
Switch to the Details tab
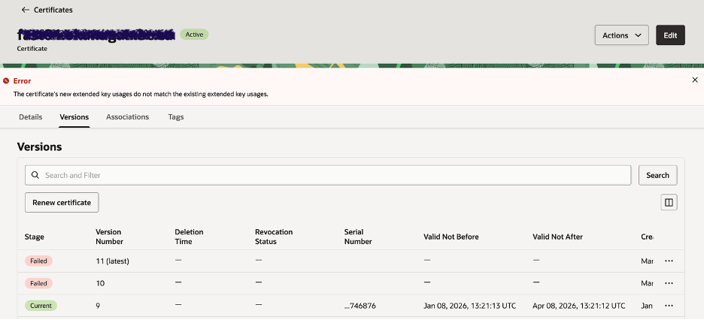point(31,117)
